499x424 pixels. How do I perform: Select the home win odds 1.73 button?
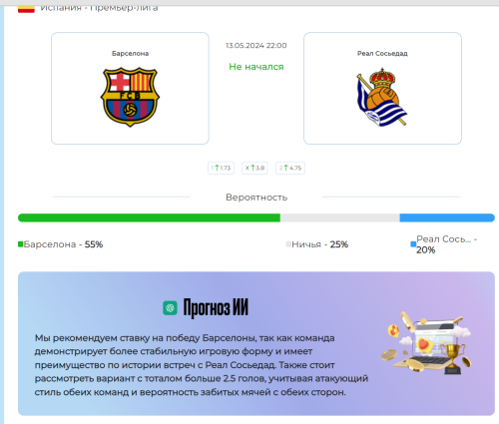[221, 168]
